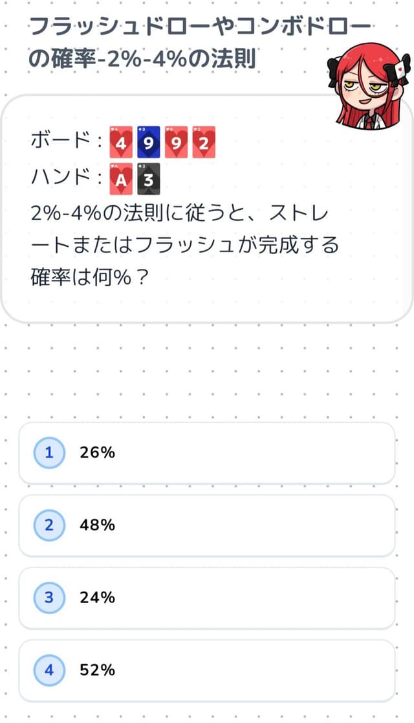The image size is (414, 723).
Task: Select the 24% answer option
Action: point(207,598)
